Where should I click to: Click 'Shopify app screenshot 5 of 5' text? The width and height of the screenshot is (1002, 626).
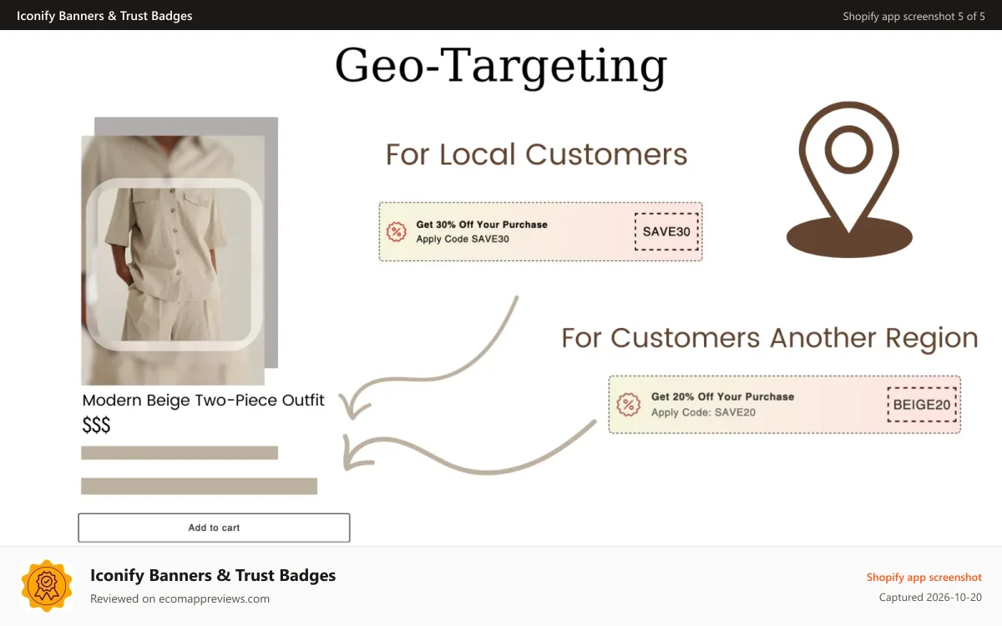[913, 16]
